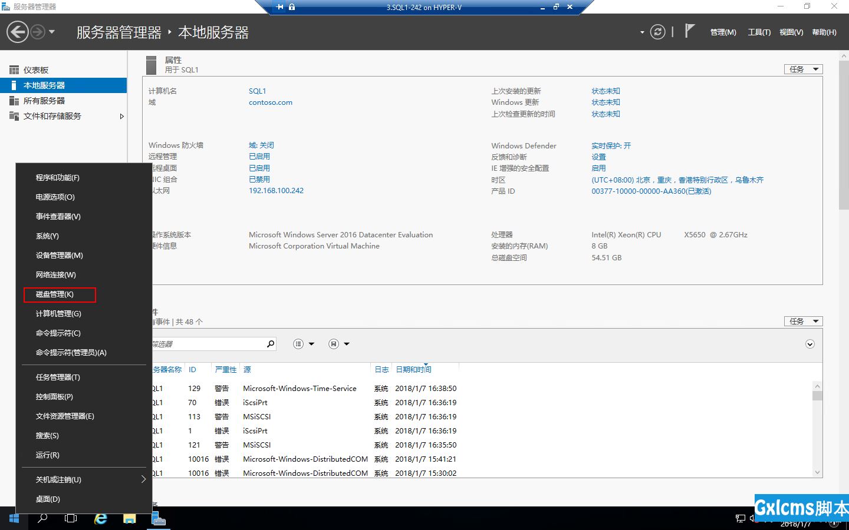
Task: Open the 工具(T) menu
Action: [759, 32]
